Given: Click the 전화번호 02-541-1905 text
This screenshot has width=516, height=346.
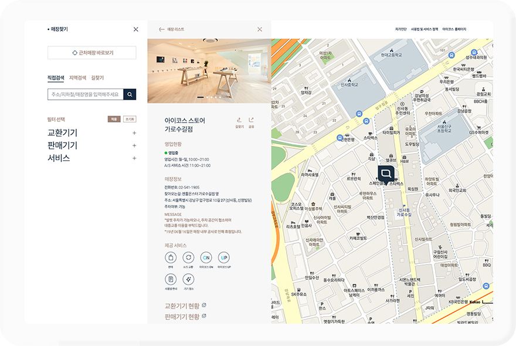Looking at the screenshot, I should pos(182,187).
